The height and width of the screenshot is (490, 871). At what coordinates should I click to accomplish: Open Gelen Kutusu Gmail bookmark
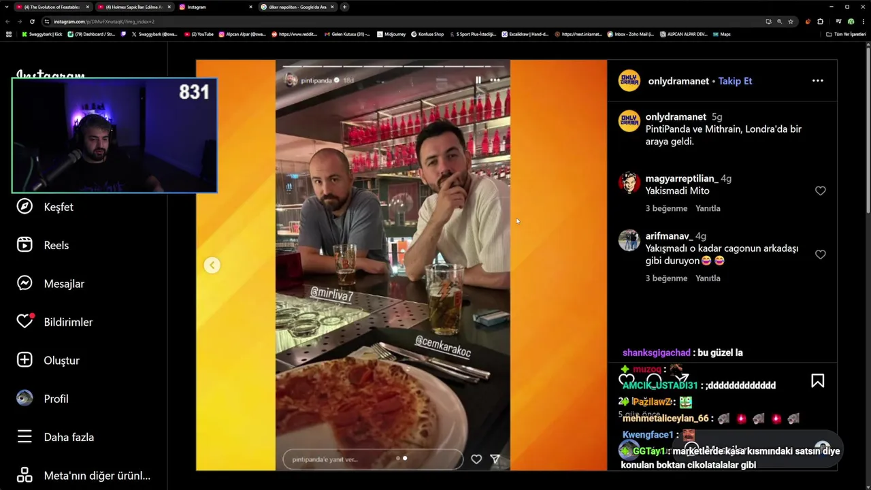(x=347, y=34)
